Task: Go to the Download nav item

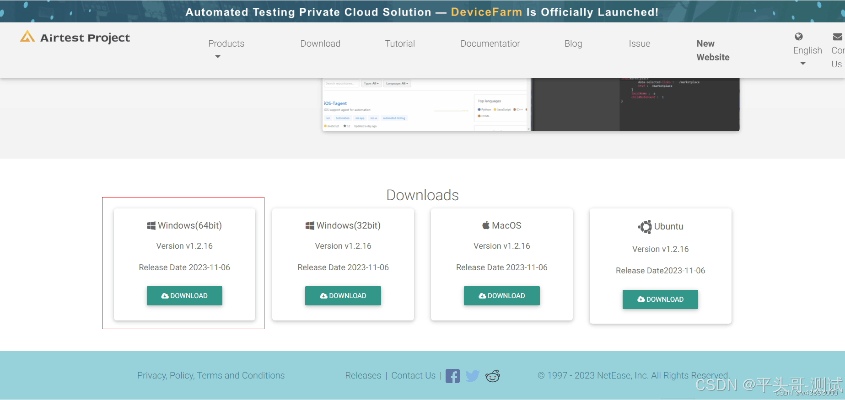Action: pos(320,43)
